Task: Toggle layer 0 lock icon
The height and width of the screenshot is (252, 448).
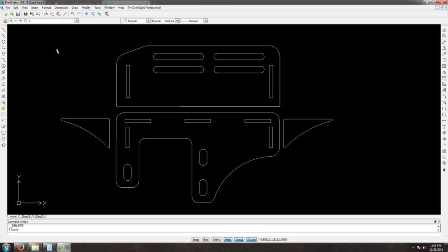Action: (21, 21)
